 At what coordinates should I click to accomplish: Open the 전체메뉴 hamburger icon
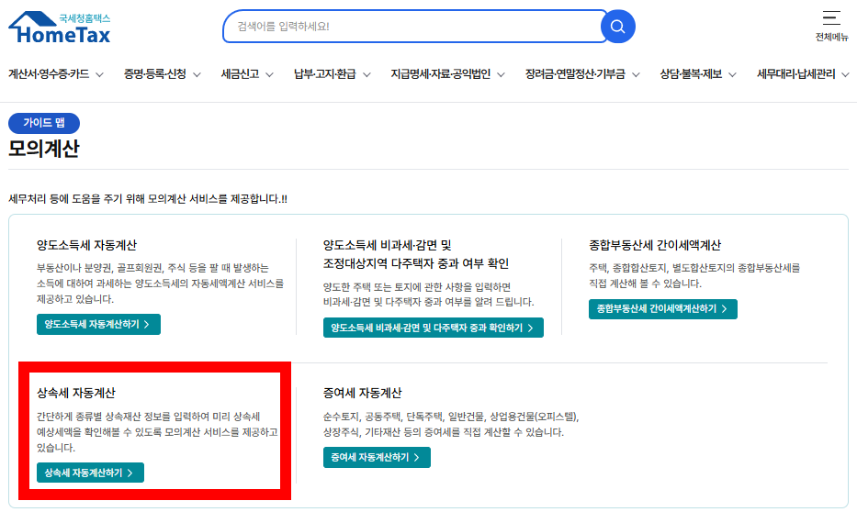tap(831, 18)
